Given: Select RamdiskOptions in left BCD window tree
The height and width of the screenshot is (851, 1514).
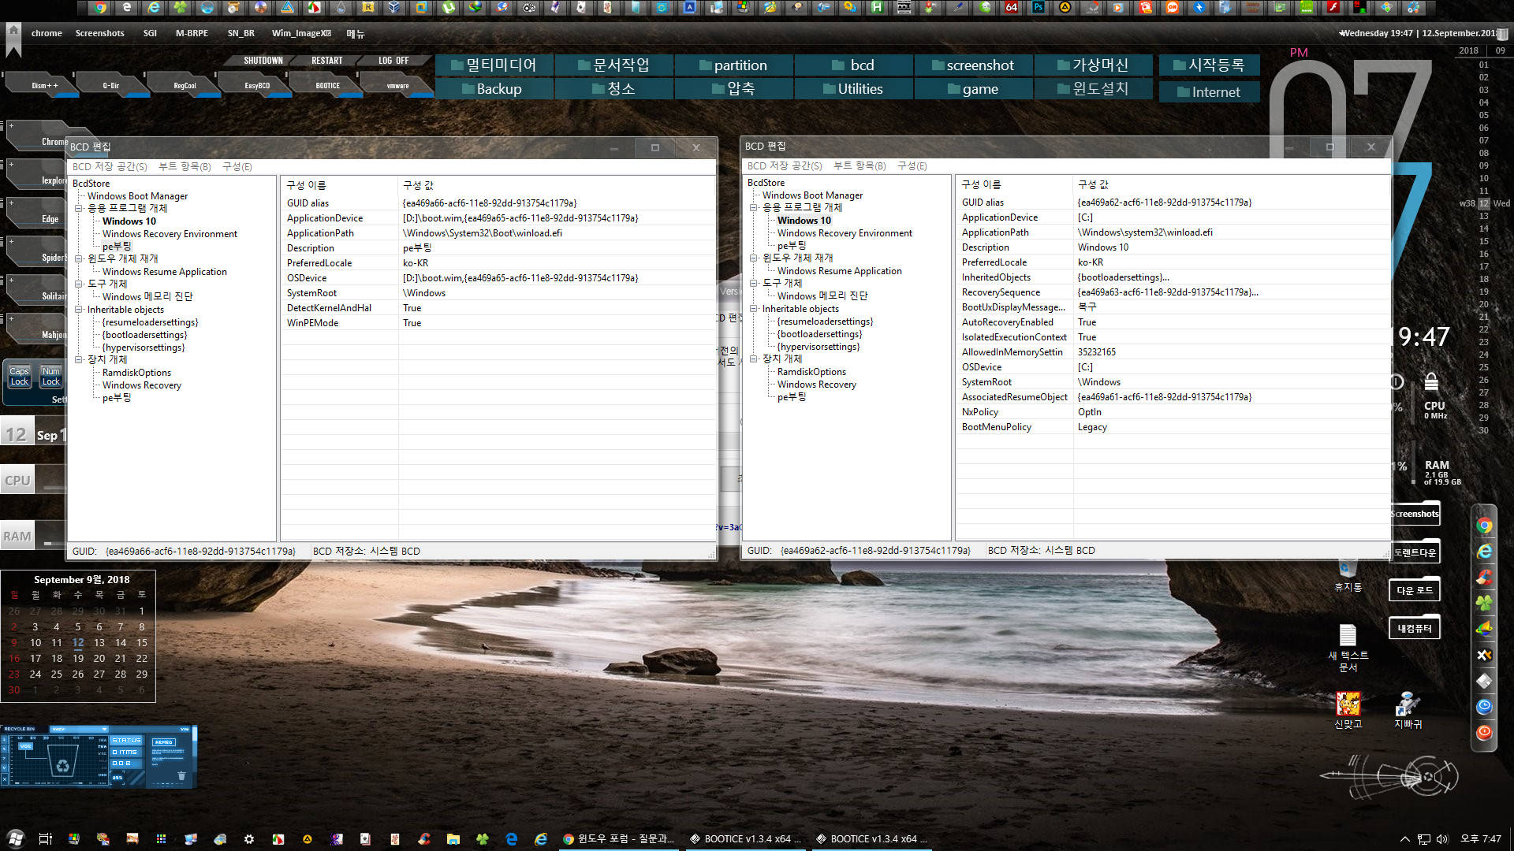Looking at the screenshot, I should point(136,373).
